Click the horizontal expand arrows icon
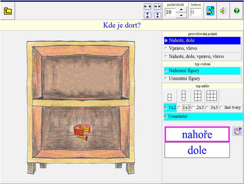 (147, 7)
